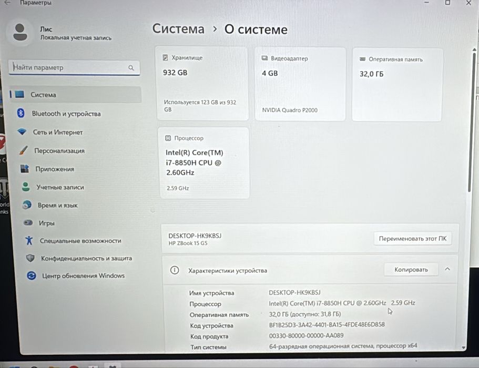
Task: Click the Тип системы 64-разрядная value
Action: 343,346
